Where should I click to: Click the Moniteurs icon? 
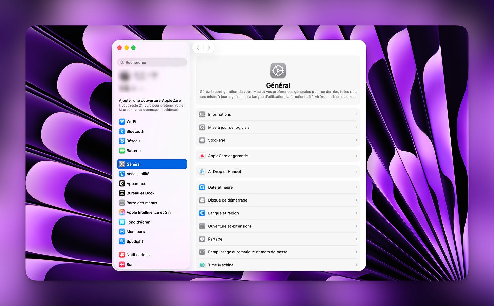pos(122,232)
